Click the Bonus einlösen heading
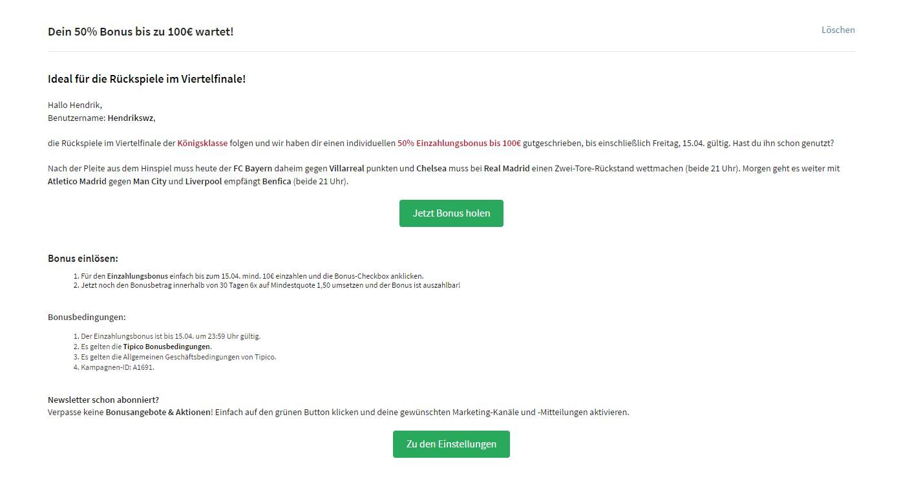The width and height of the screenshot is (901, 494). coord(83,259)
